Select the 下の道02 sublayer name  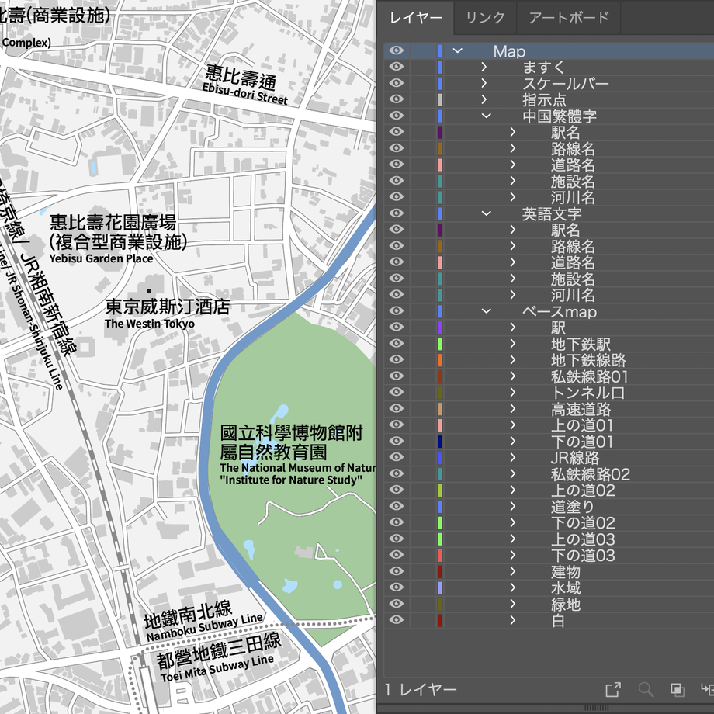point(583,523)
